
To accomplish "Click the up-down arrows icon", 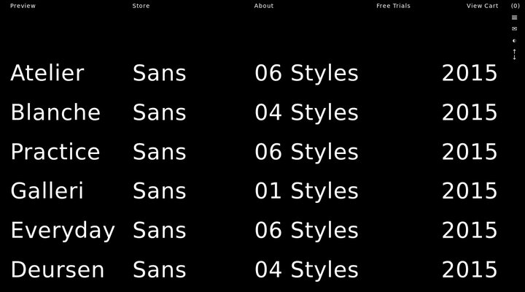I will (514, 54).
